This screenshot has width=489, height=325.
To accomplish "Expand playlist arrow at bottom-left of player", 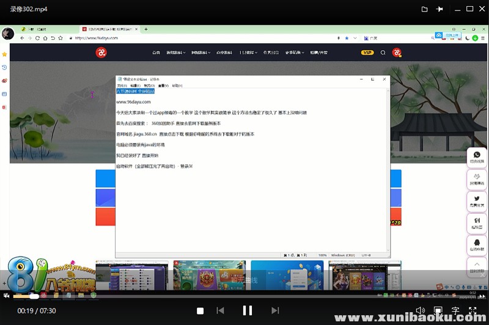I will 6,296.
